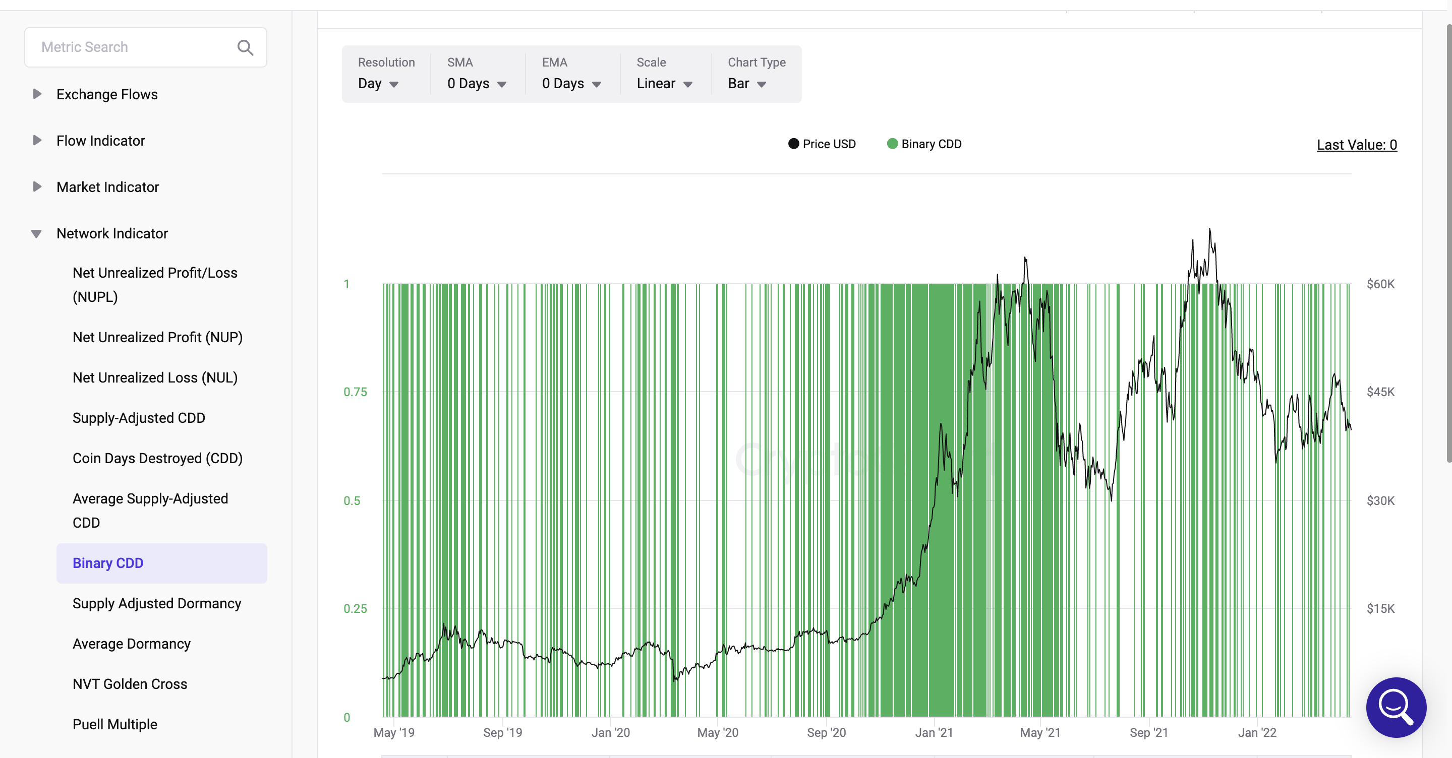Select Net Unrealized Profit (NUP) metric
1452x758 pixels.
click(x=157, y=337)
